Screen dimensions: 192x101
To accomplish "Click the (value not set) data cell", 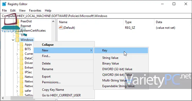I will click(x=165, y=28).
